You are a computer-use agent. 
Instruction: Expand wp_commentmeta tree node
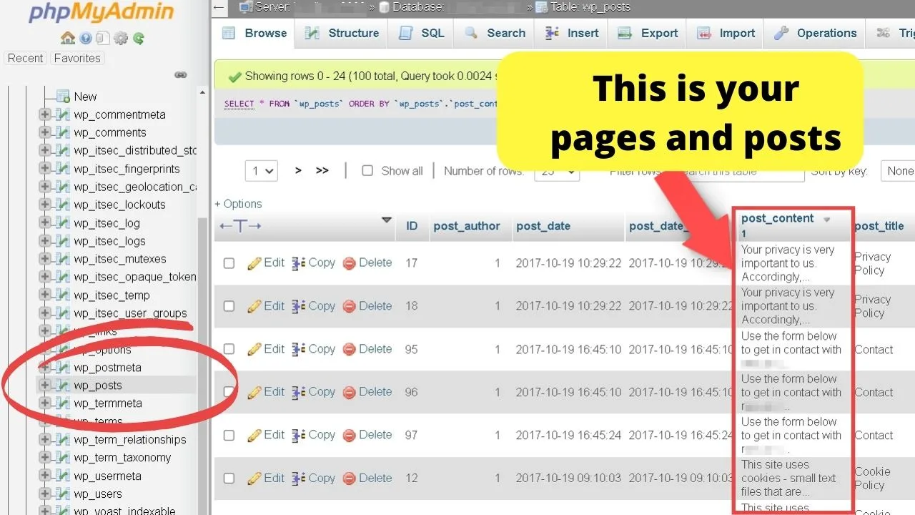point(45,114)
